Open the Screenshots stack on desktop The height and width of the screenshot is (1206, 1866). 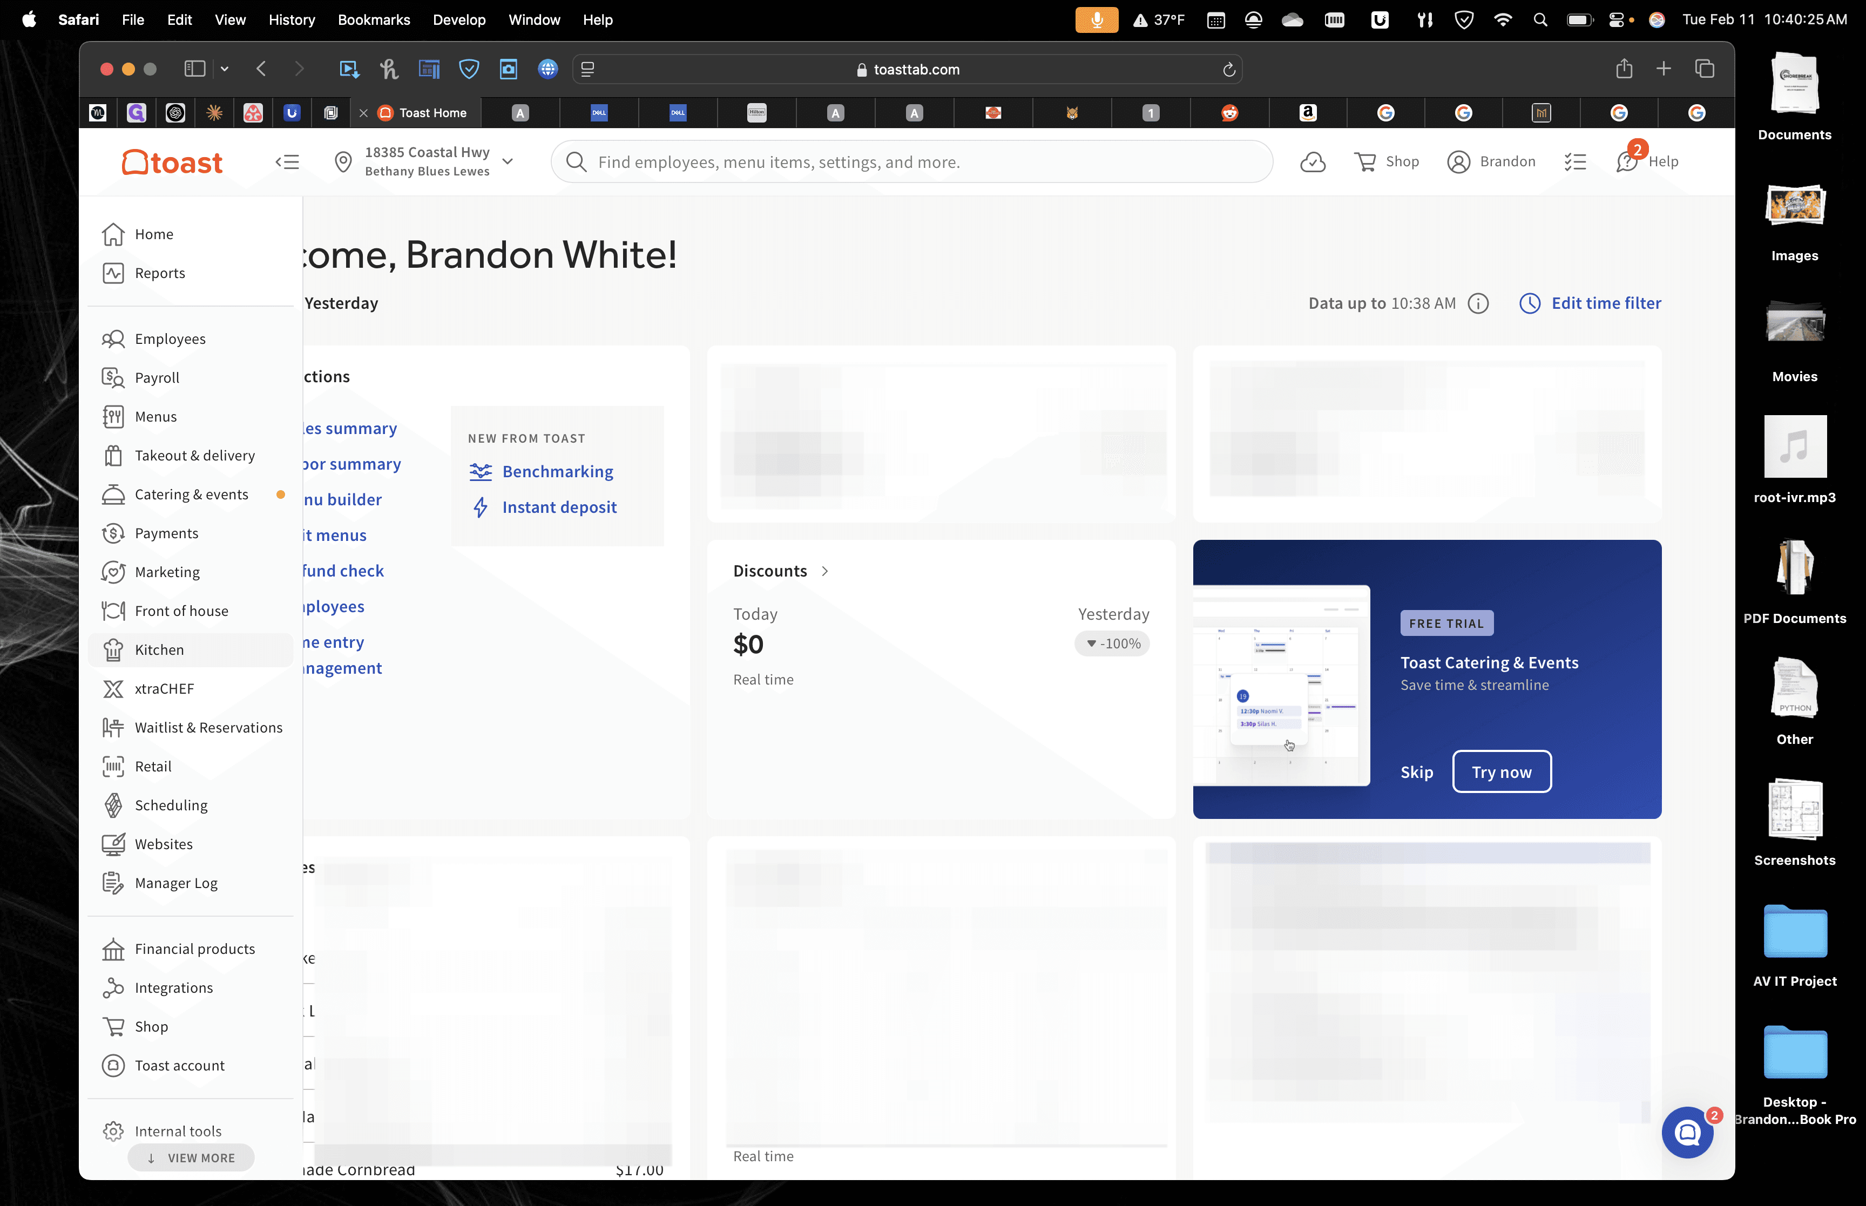pos(1794,822)
